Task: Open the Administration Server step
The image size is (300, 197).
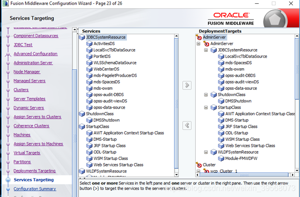Action: click(x=33, y=63)
